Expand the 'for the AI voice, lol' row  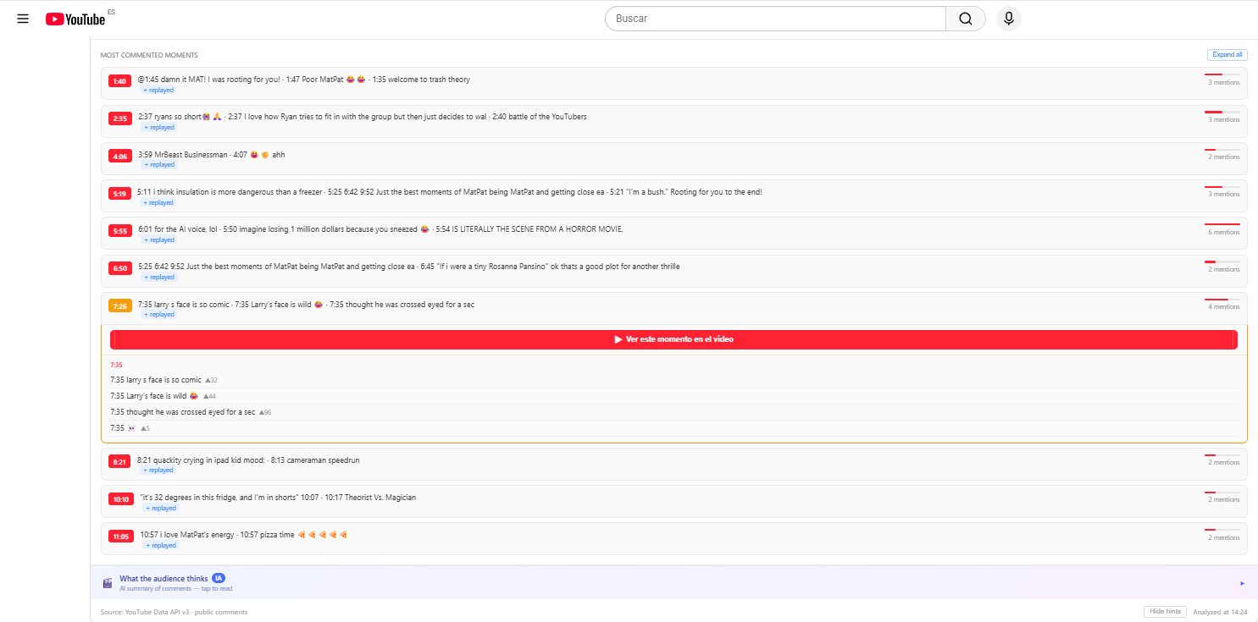pos(673,233)
